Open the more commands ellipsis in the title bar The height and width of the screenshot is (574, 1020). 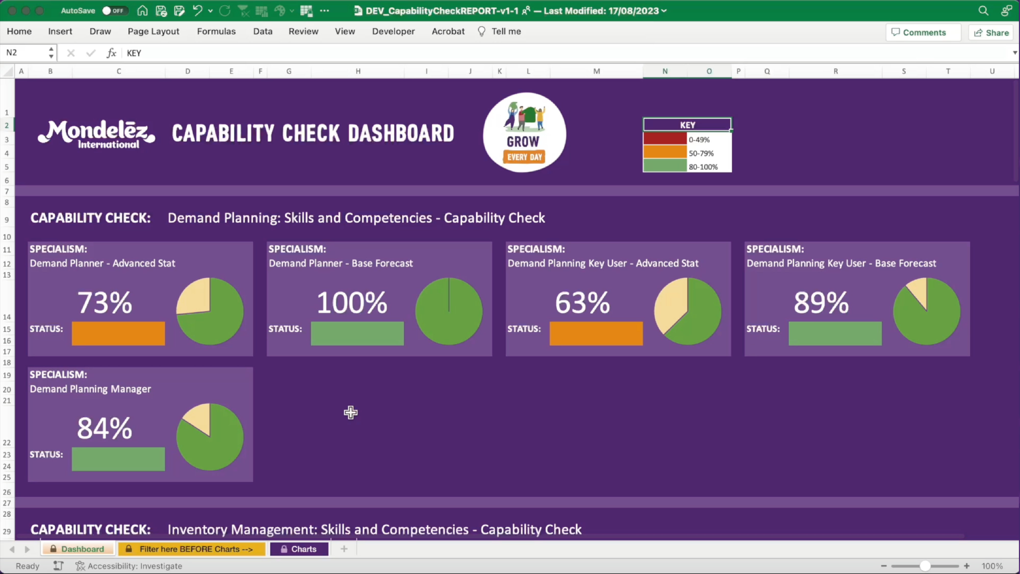pyautogui.click(x=324, y=11)
